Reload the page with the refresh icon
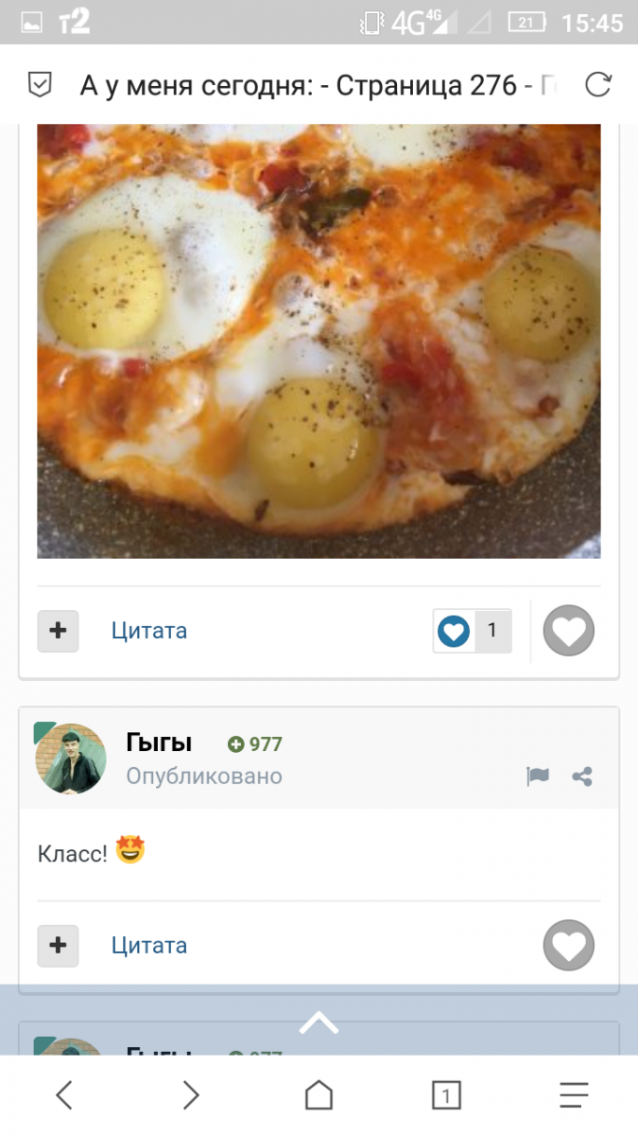The width and height of the screenshot is (638, 1135). [597, 86]
